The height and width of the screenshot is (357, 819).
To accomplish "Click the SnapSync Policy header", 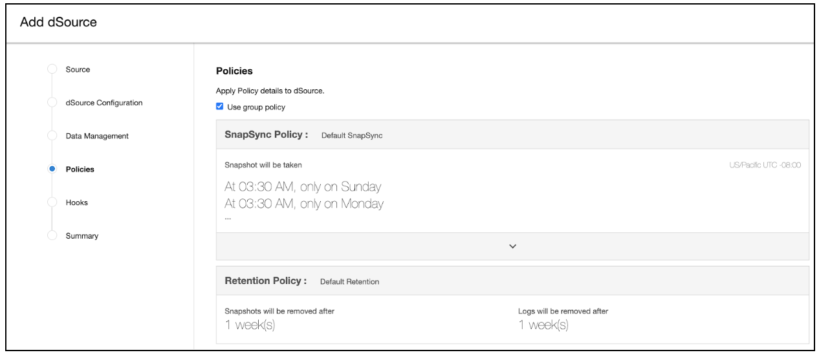I will point(266,135).
